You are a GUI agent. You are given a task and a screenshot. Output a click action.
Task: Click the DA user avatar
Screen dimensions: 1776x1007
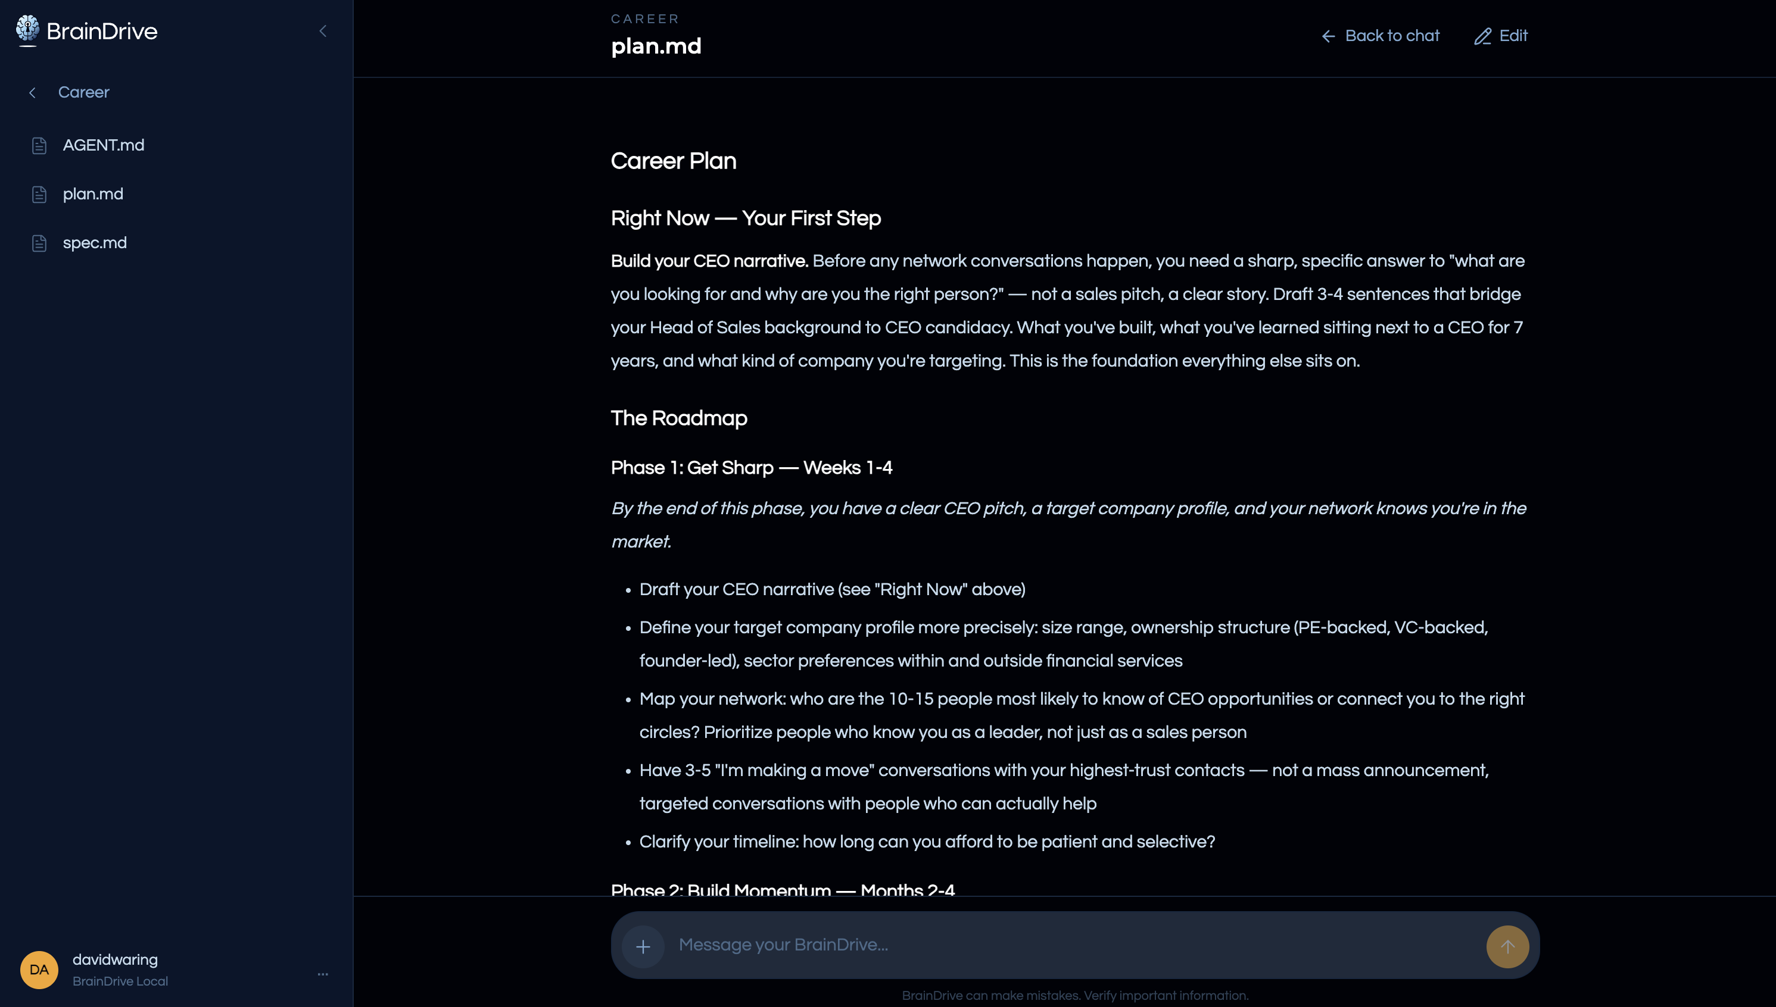39,970
